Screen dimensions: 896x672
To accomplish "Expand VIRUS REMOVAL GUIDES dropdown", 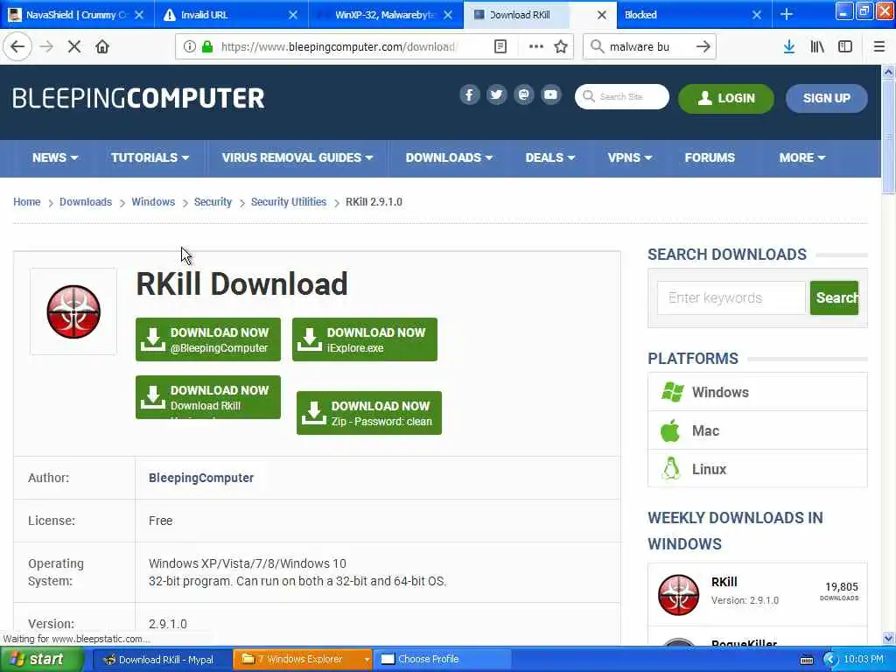I will coord(297,157).
